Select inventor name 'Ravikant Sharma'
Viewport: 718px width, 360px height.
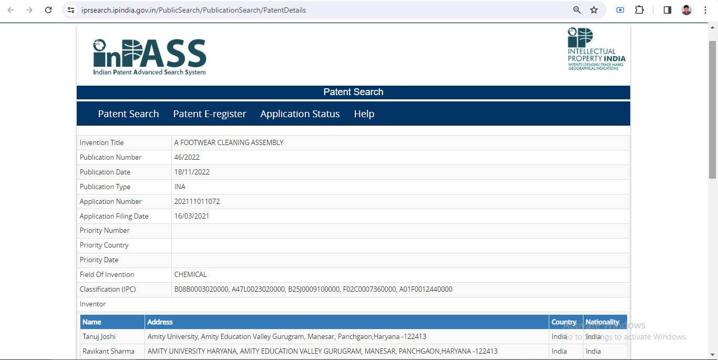(x=108, y=351)
